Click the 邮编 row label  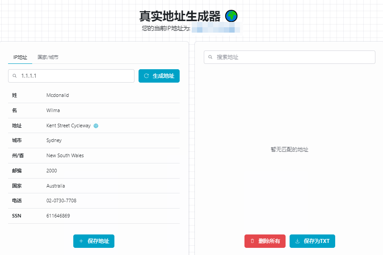(x=17, y=171)
